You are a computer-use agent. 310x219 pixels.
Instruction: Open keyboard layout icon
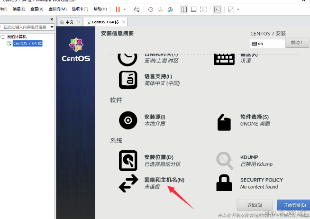[x=224, y=59]
